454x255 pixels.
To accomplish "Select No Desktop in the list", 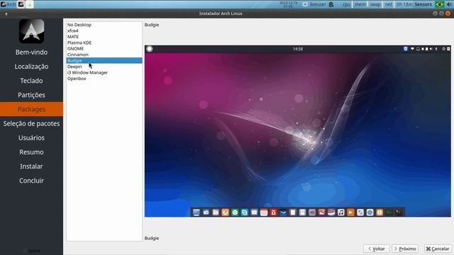I will tap(104, 25).
